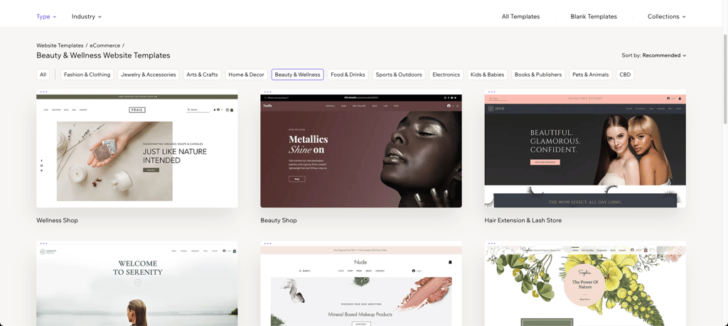Open Sort by Recommended dropdown
The height and width of the screenshot is (326, 728).
pos(654,55)
